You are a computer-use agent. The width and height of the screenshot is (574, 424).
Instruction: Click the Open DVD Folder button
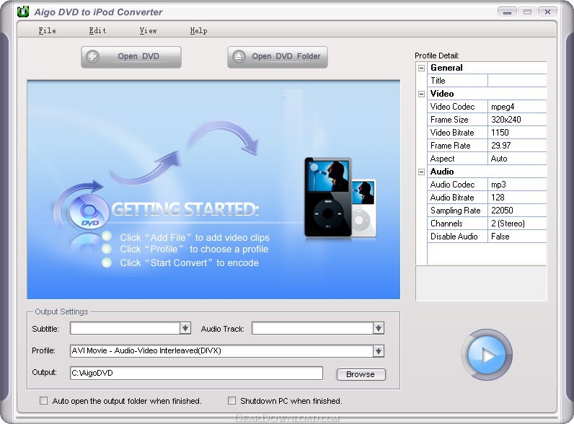click(x=278, y=57)
